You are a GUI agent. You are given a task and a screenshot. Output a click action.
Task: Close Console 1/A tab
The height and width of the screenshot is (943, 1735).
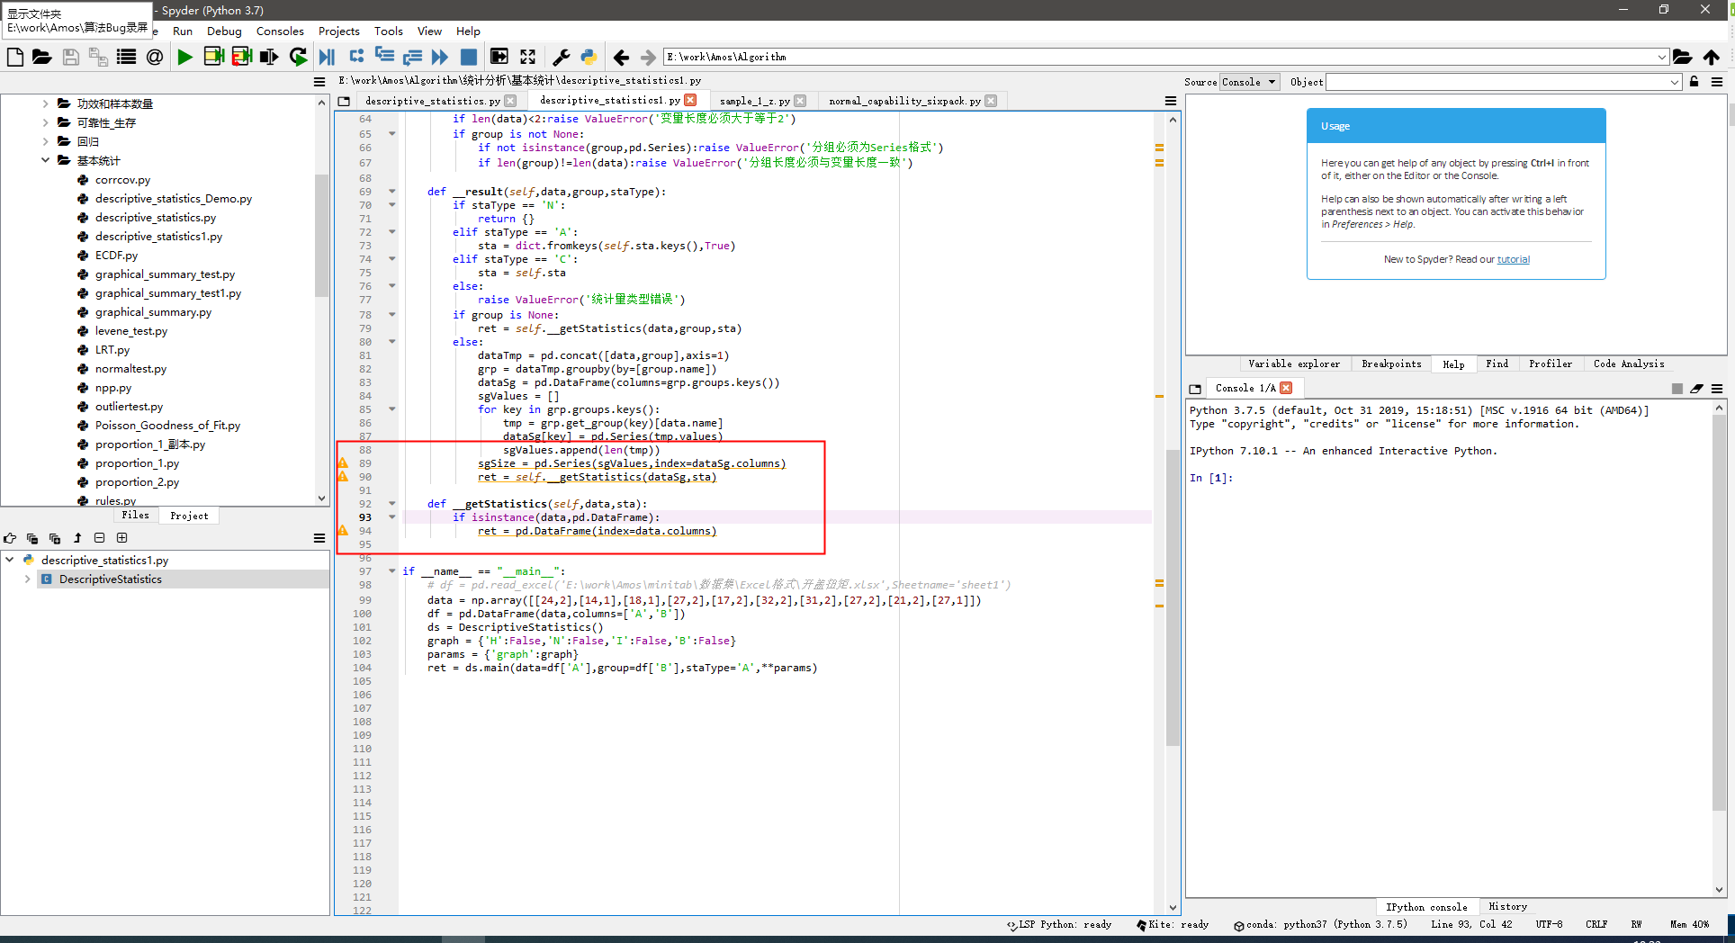tap(1287, 388)
